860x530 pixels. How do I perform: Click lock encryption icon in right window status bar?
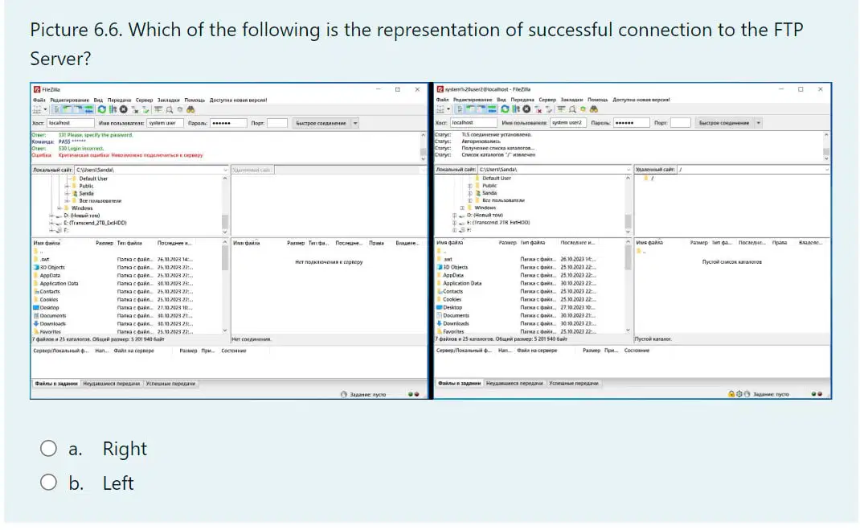pos(731,394)
